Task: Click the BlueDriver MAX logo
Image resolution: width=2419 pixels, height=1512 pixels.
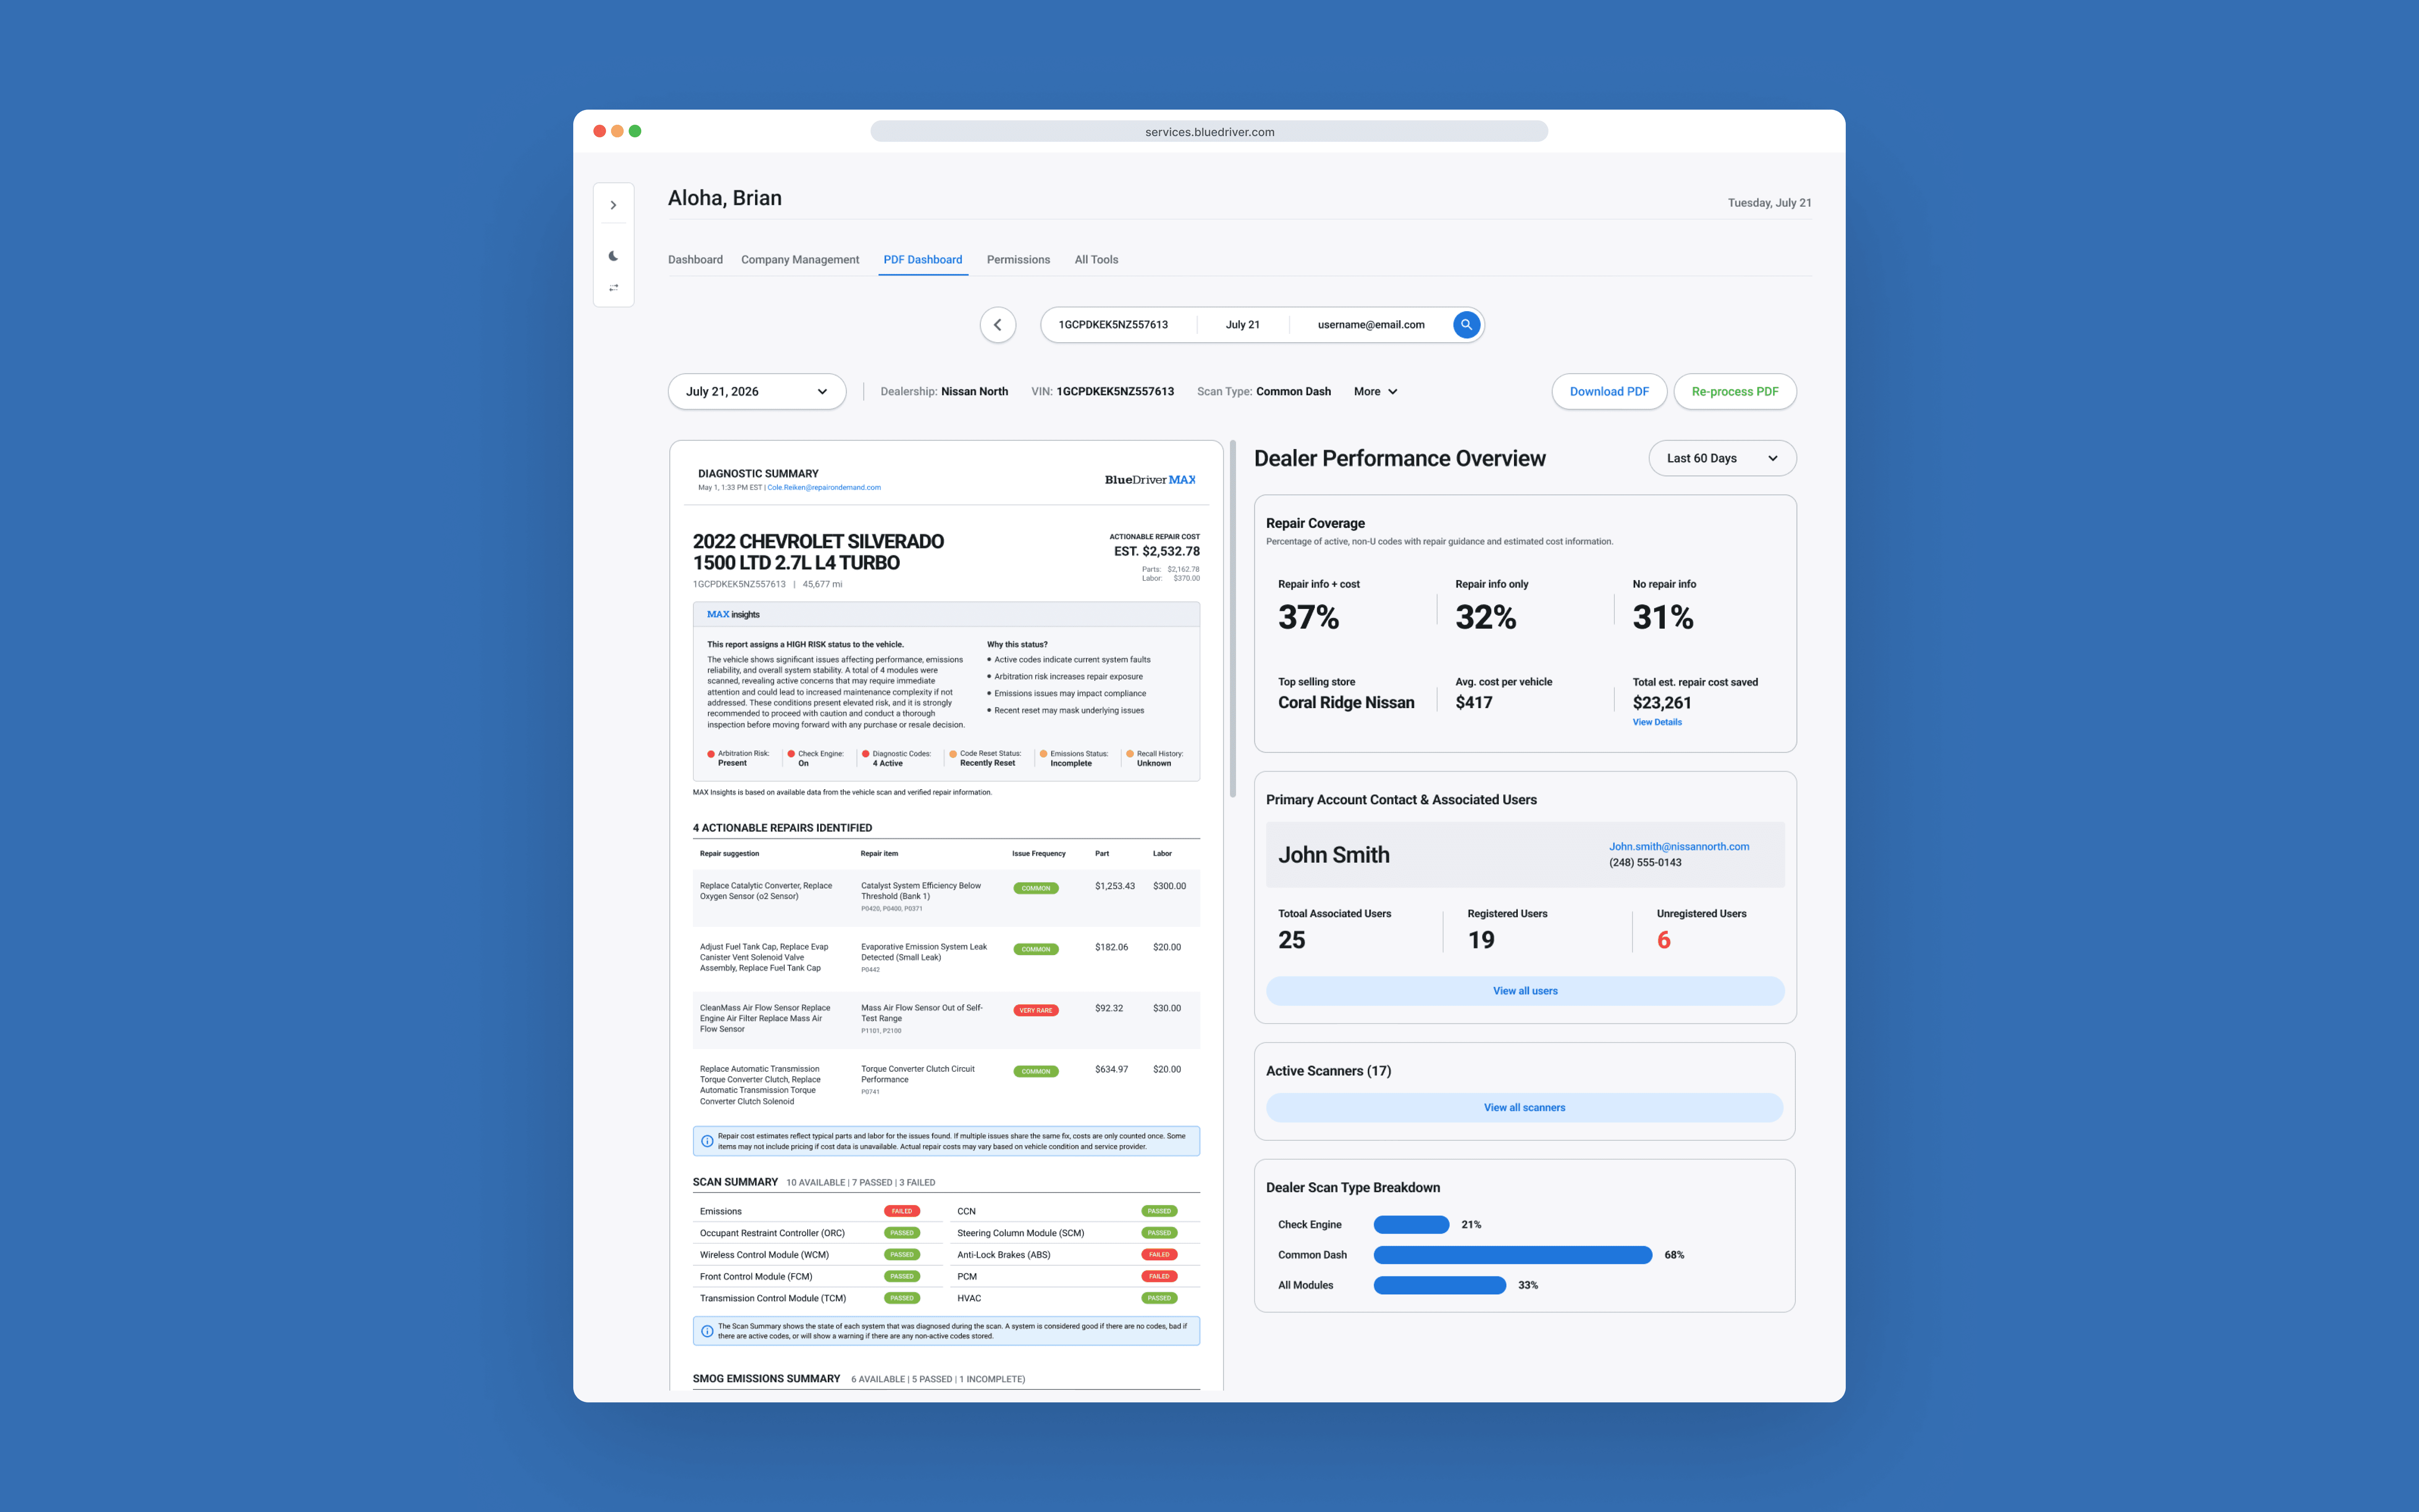Action: point(1149,480)
